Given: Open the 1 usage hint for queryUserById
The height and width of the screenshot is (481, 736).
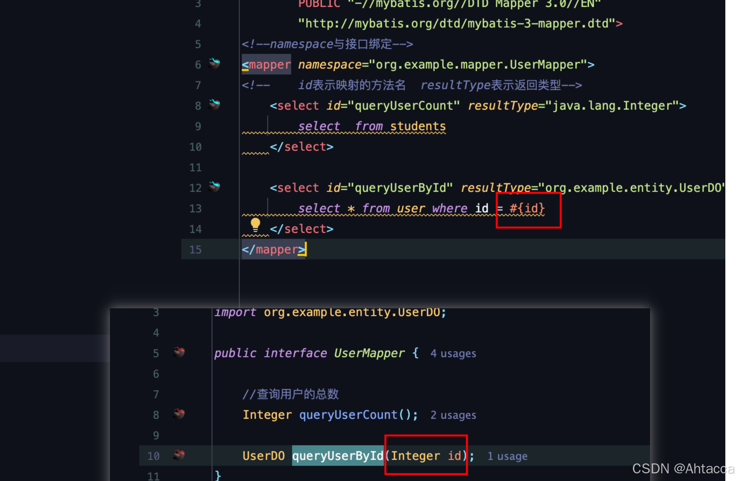Looking at the screenshot, I should tap(507, 456).
